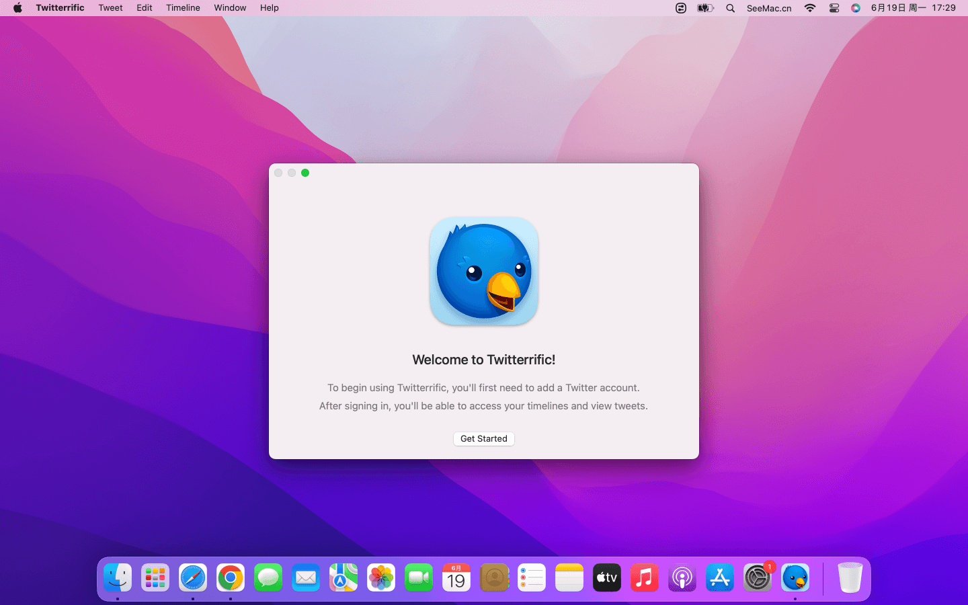Image resolution: width=968 pixels, height=605 pixels.
Task: Open the Help menu
Action: (270, 8)
